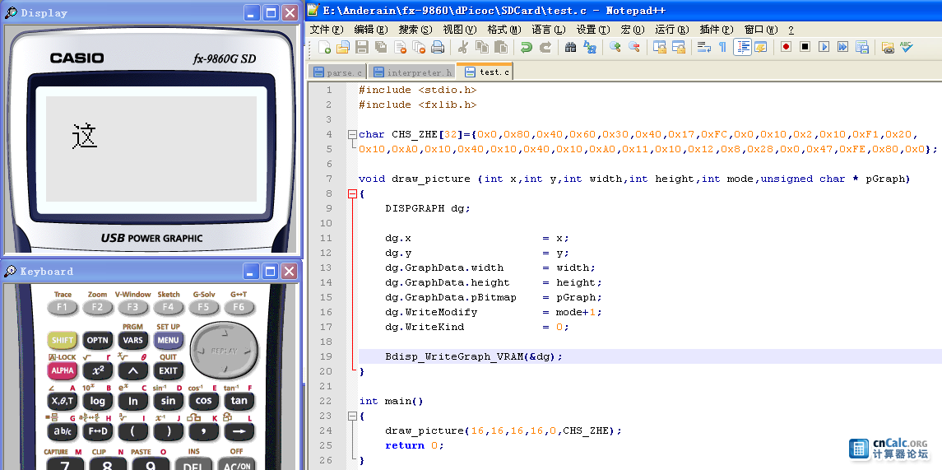Open the 插件(P) plugins menu
Screen dimensions: 942x470
[717, 29]
